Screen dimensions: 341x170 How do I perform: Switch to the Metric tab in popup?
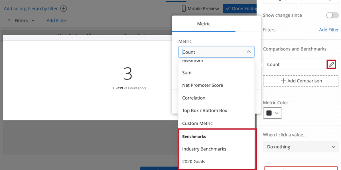click(x=203, y=24)
